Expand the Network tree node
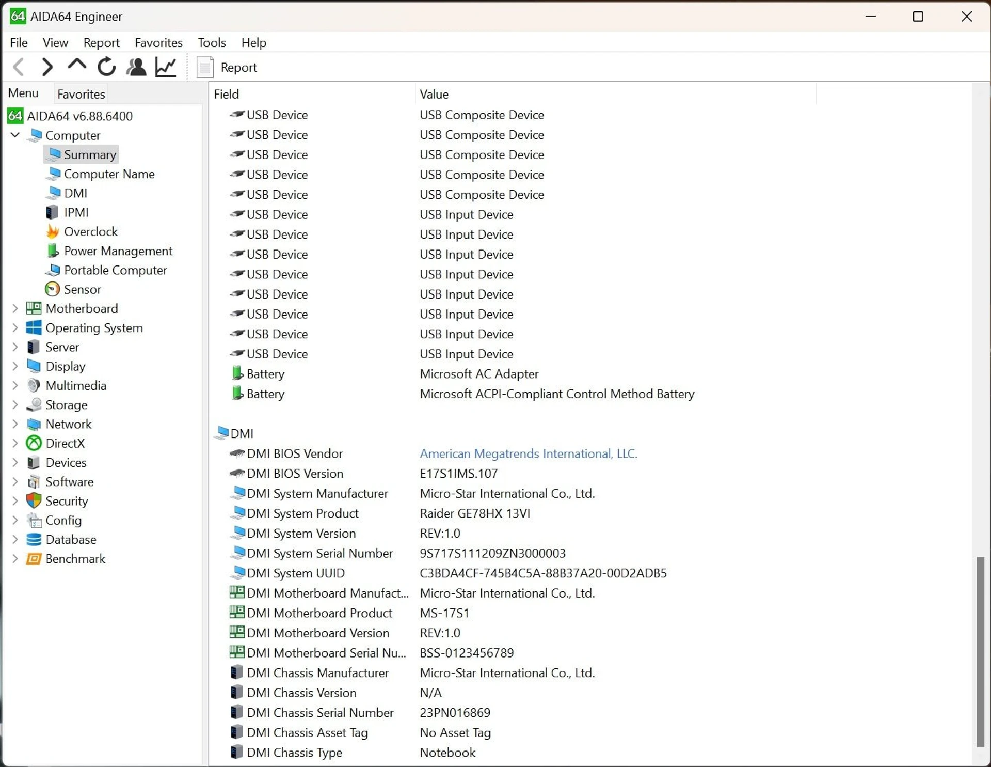This screenshot has height=767, width=991. click(x=15, y=424)
